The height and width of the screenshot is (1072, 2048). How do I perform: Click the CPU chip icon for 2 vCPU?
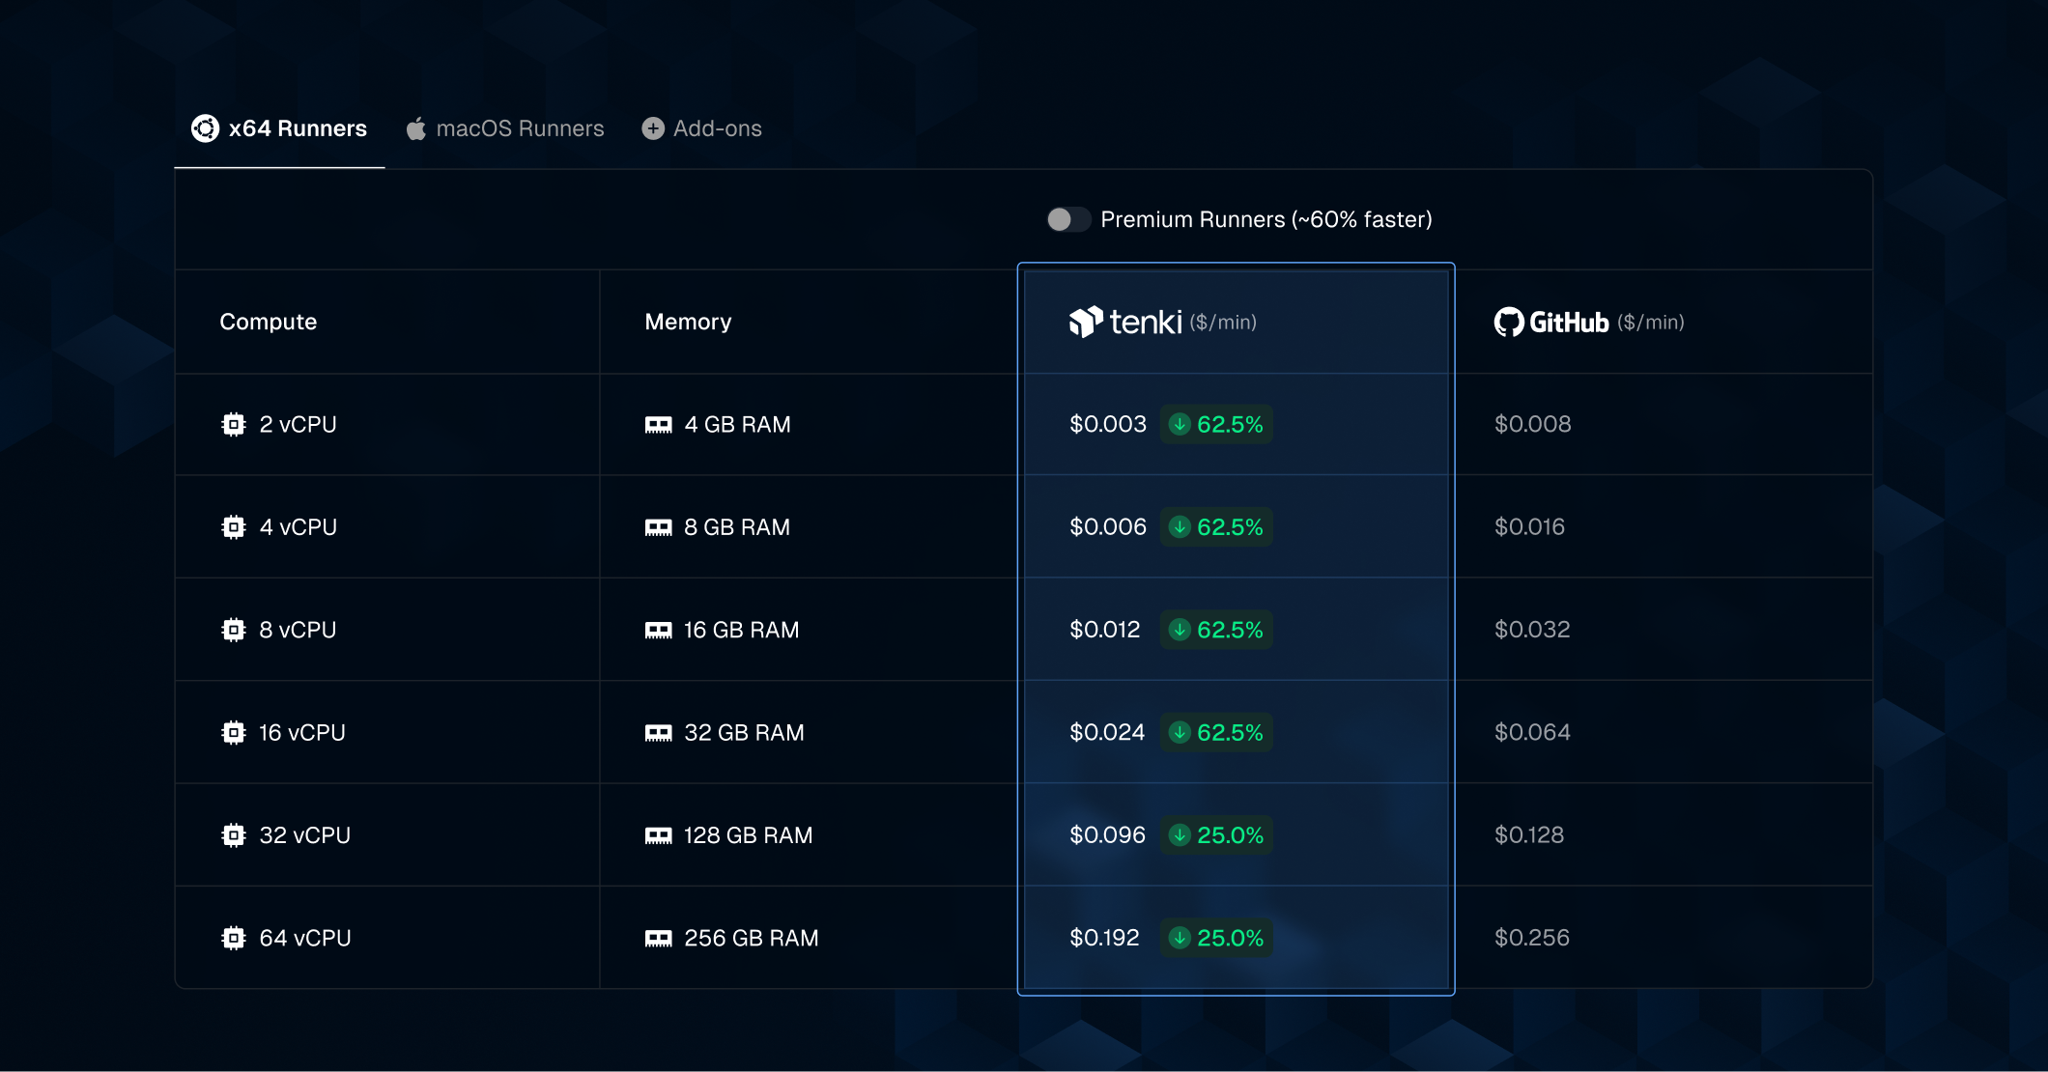(x=233, y=424)
